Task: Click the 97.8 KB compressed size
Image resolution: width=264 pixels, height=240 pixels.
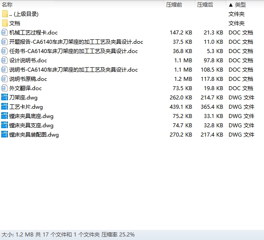Action: pyautogui.click(x=214, y=61)
